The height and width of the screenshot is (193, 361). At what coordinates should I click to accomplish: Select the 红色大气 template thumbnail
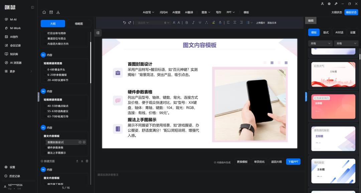333,74
